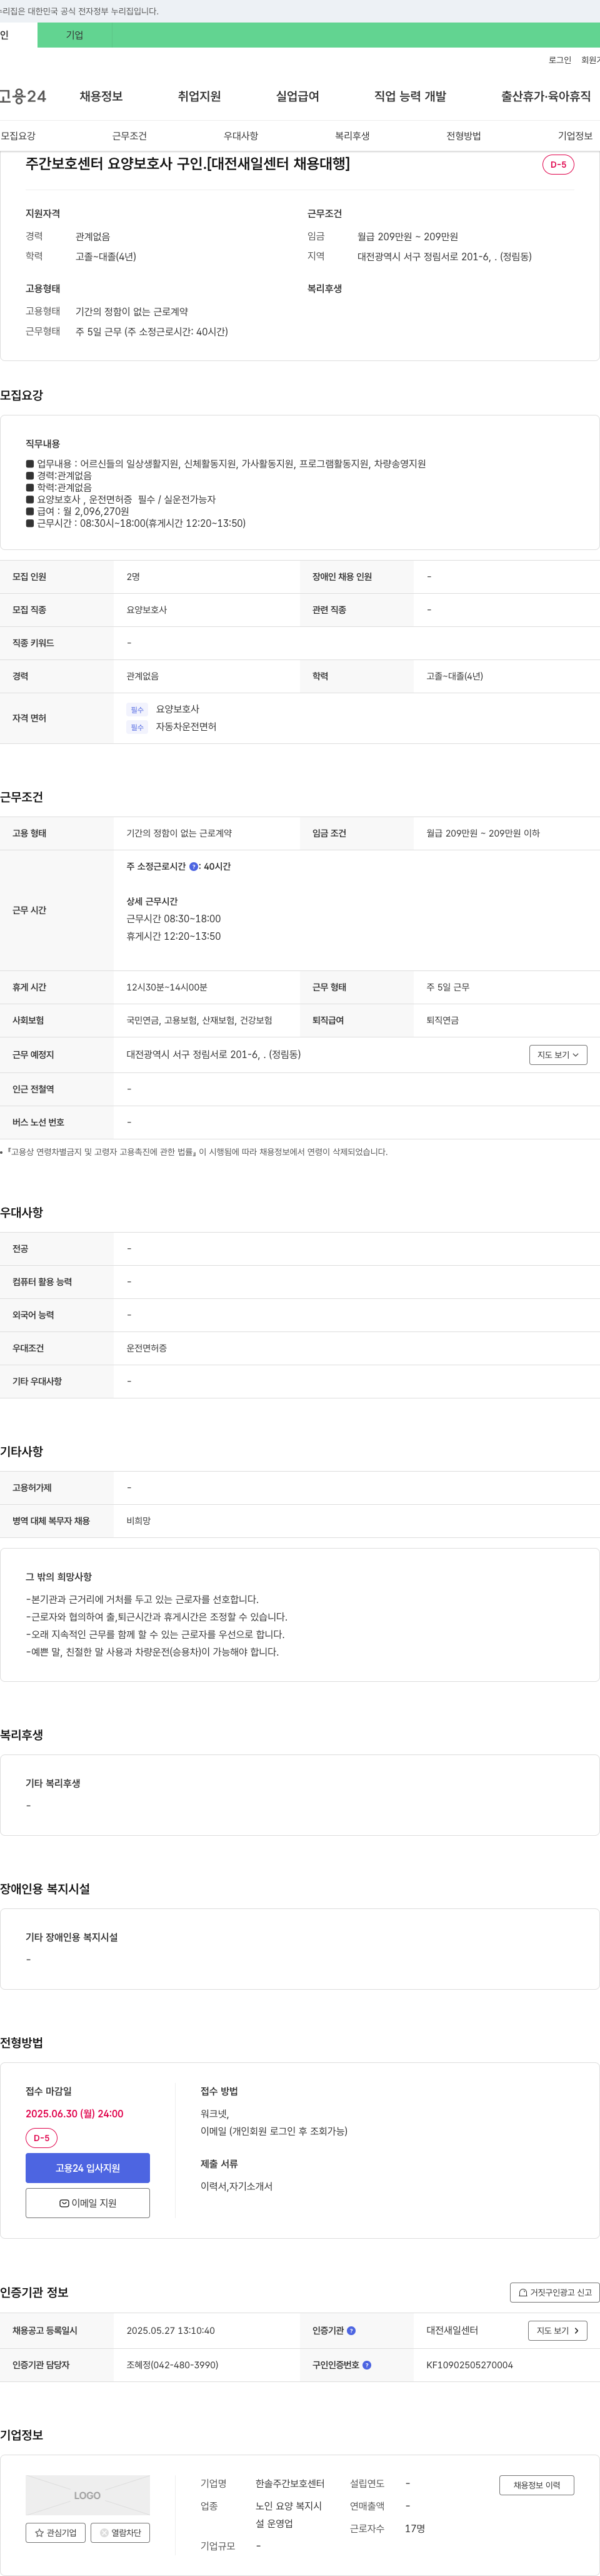
Task: Expand 지도 보기 in 근무 예정지 row
Action: point(558,1055)
